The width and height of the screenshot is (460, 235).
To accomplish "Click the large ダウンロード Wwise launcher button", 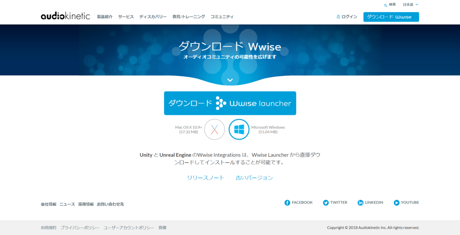I will (230, 103).
